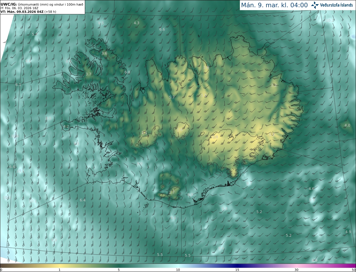This screenshot has height=272, width=356.
Task: Click the 30 tick label on the legend
Action: pyautogui.click(x=296, y=270)
